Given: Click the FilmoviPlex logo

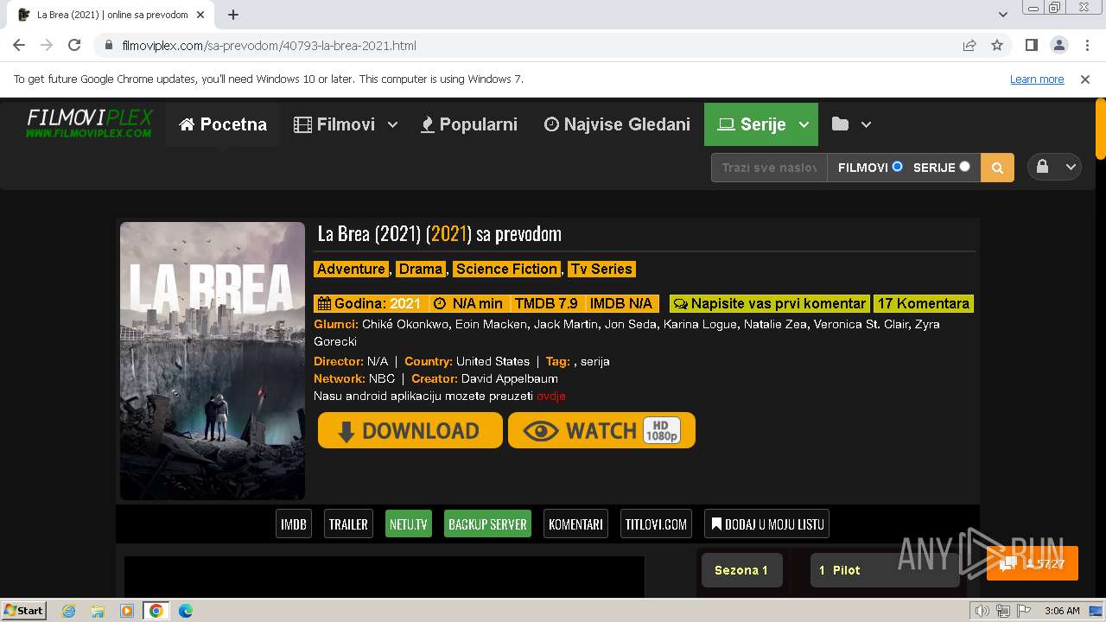Looking at the screenshot, I should [x=89, y=123].
